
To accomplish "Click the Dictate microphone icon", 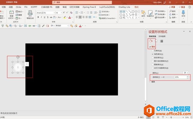I will pyautogui.click(x=183, y=12).
